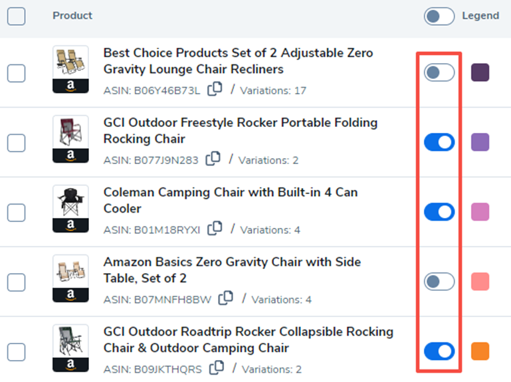The width and height of the screenshot is (511, 382).
Task: Copy ASIN B077J9N283 to clipboard
Action: [213, 158]
